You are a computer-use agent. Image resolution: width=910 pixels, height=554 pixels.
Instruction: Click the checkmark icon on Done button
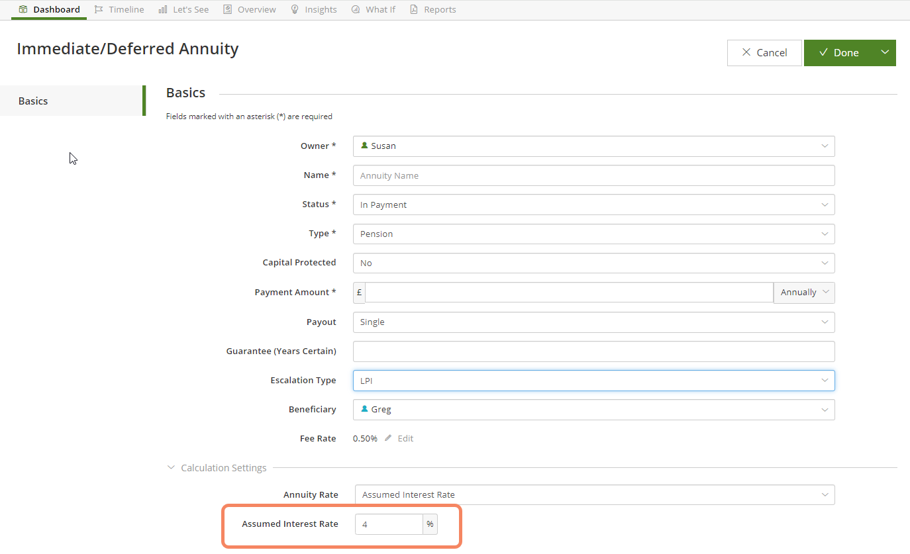tap(823, 52)
